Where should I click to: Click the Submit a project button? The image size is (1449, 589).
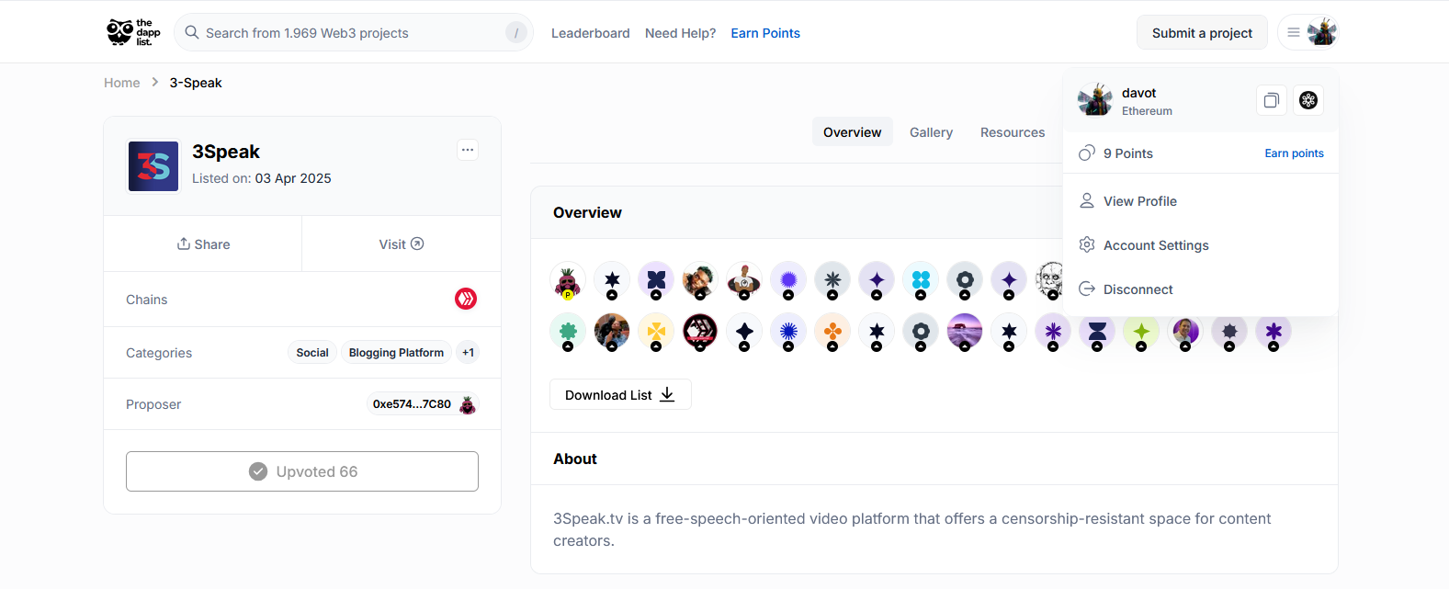[x=1202, y=33]
